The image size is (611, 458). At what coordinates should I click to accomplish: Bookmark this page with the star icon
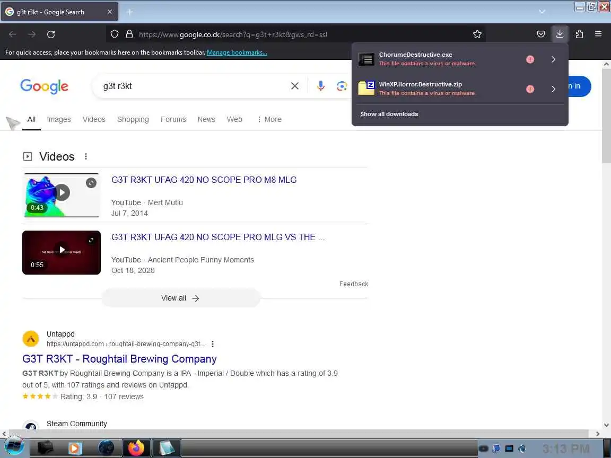tap(477, 34)
